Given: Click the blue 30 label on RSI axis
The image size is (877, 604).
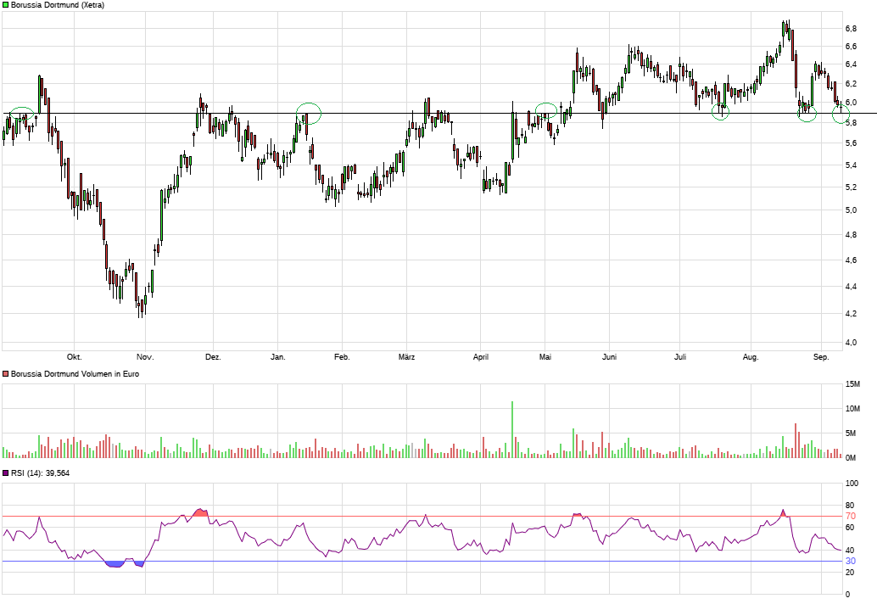Looking at the screenshot, I should 850,561.
